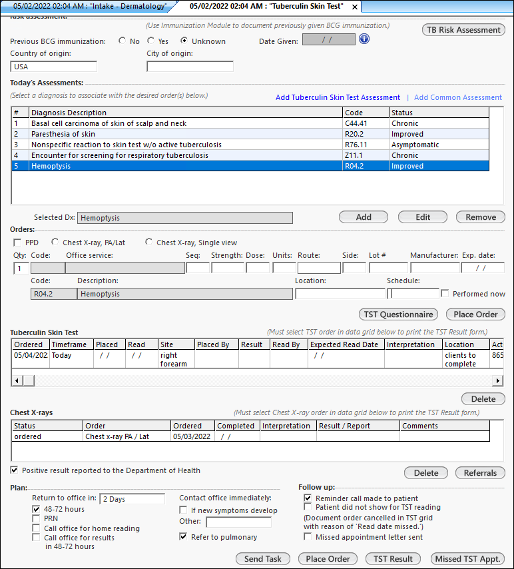Select Nonspecific reaction to skin test row
This screenshot has height=569, width=514.
pyautogui.click(x=250, y=145)
